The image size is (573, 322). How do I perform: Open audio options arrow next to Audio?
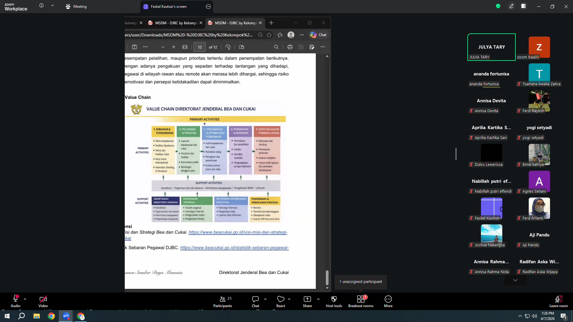pos(25,299)
